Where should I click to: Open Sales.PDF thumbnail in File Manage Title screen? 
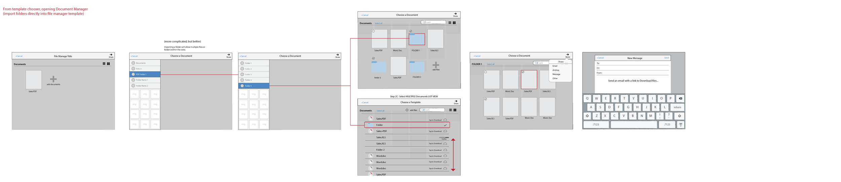point(34,80)
